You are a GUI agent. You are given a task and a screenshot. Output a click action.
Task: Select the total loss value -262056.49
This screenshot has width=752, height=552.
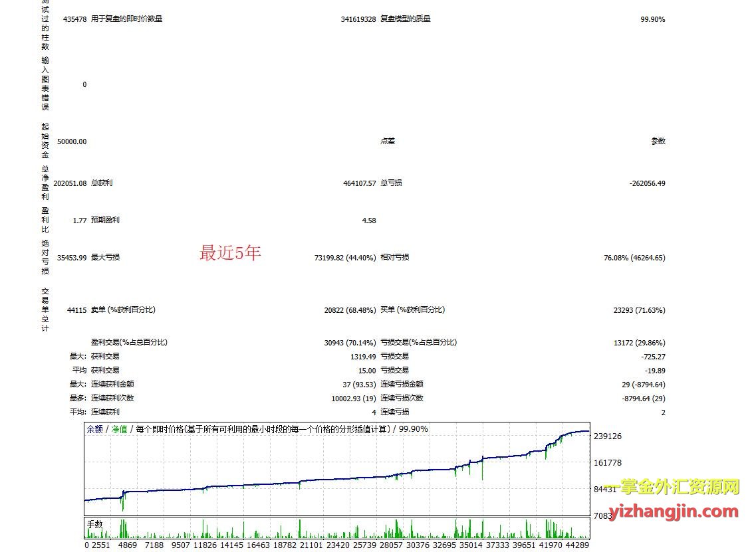[646, 183]
